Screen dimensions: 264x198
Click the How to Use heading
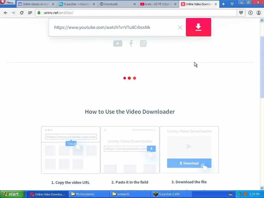[x=130, y=112]
